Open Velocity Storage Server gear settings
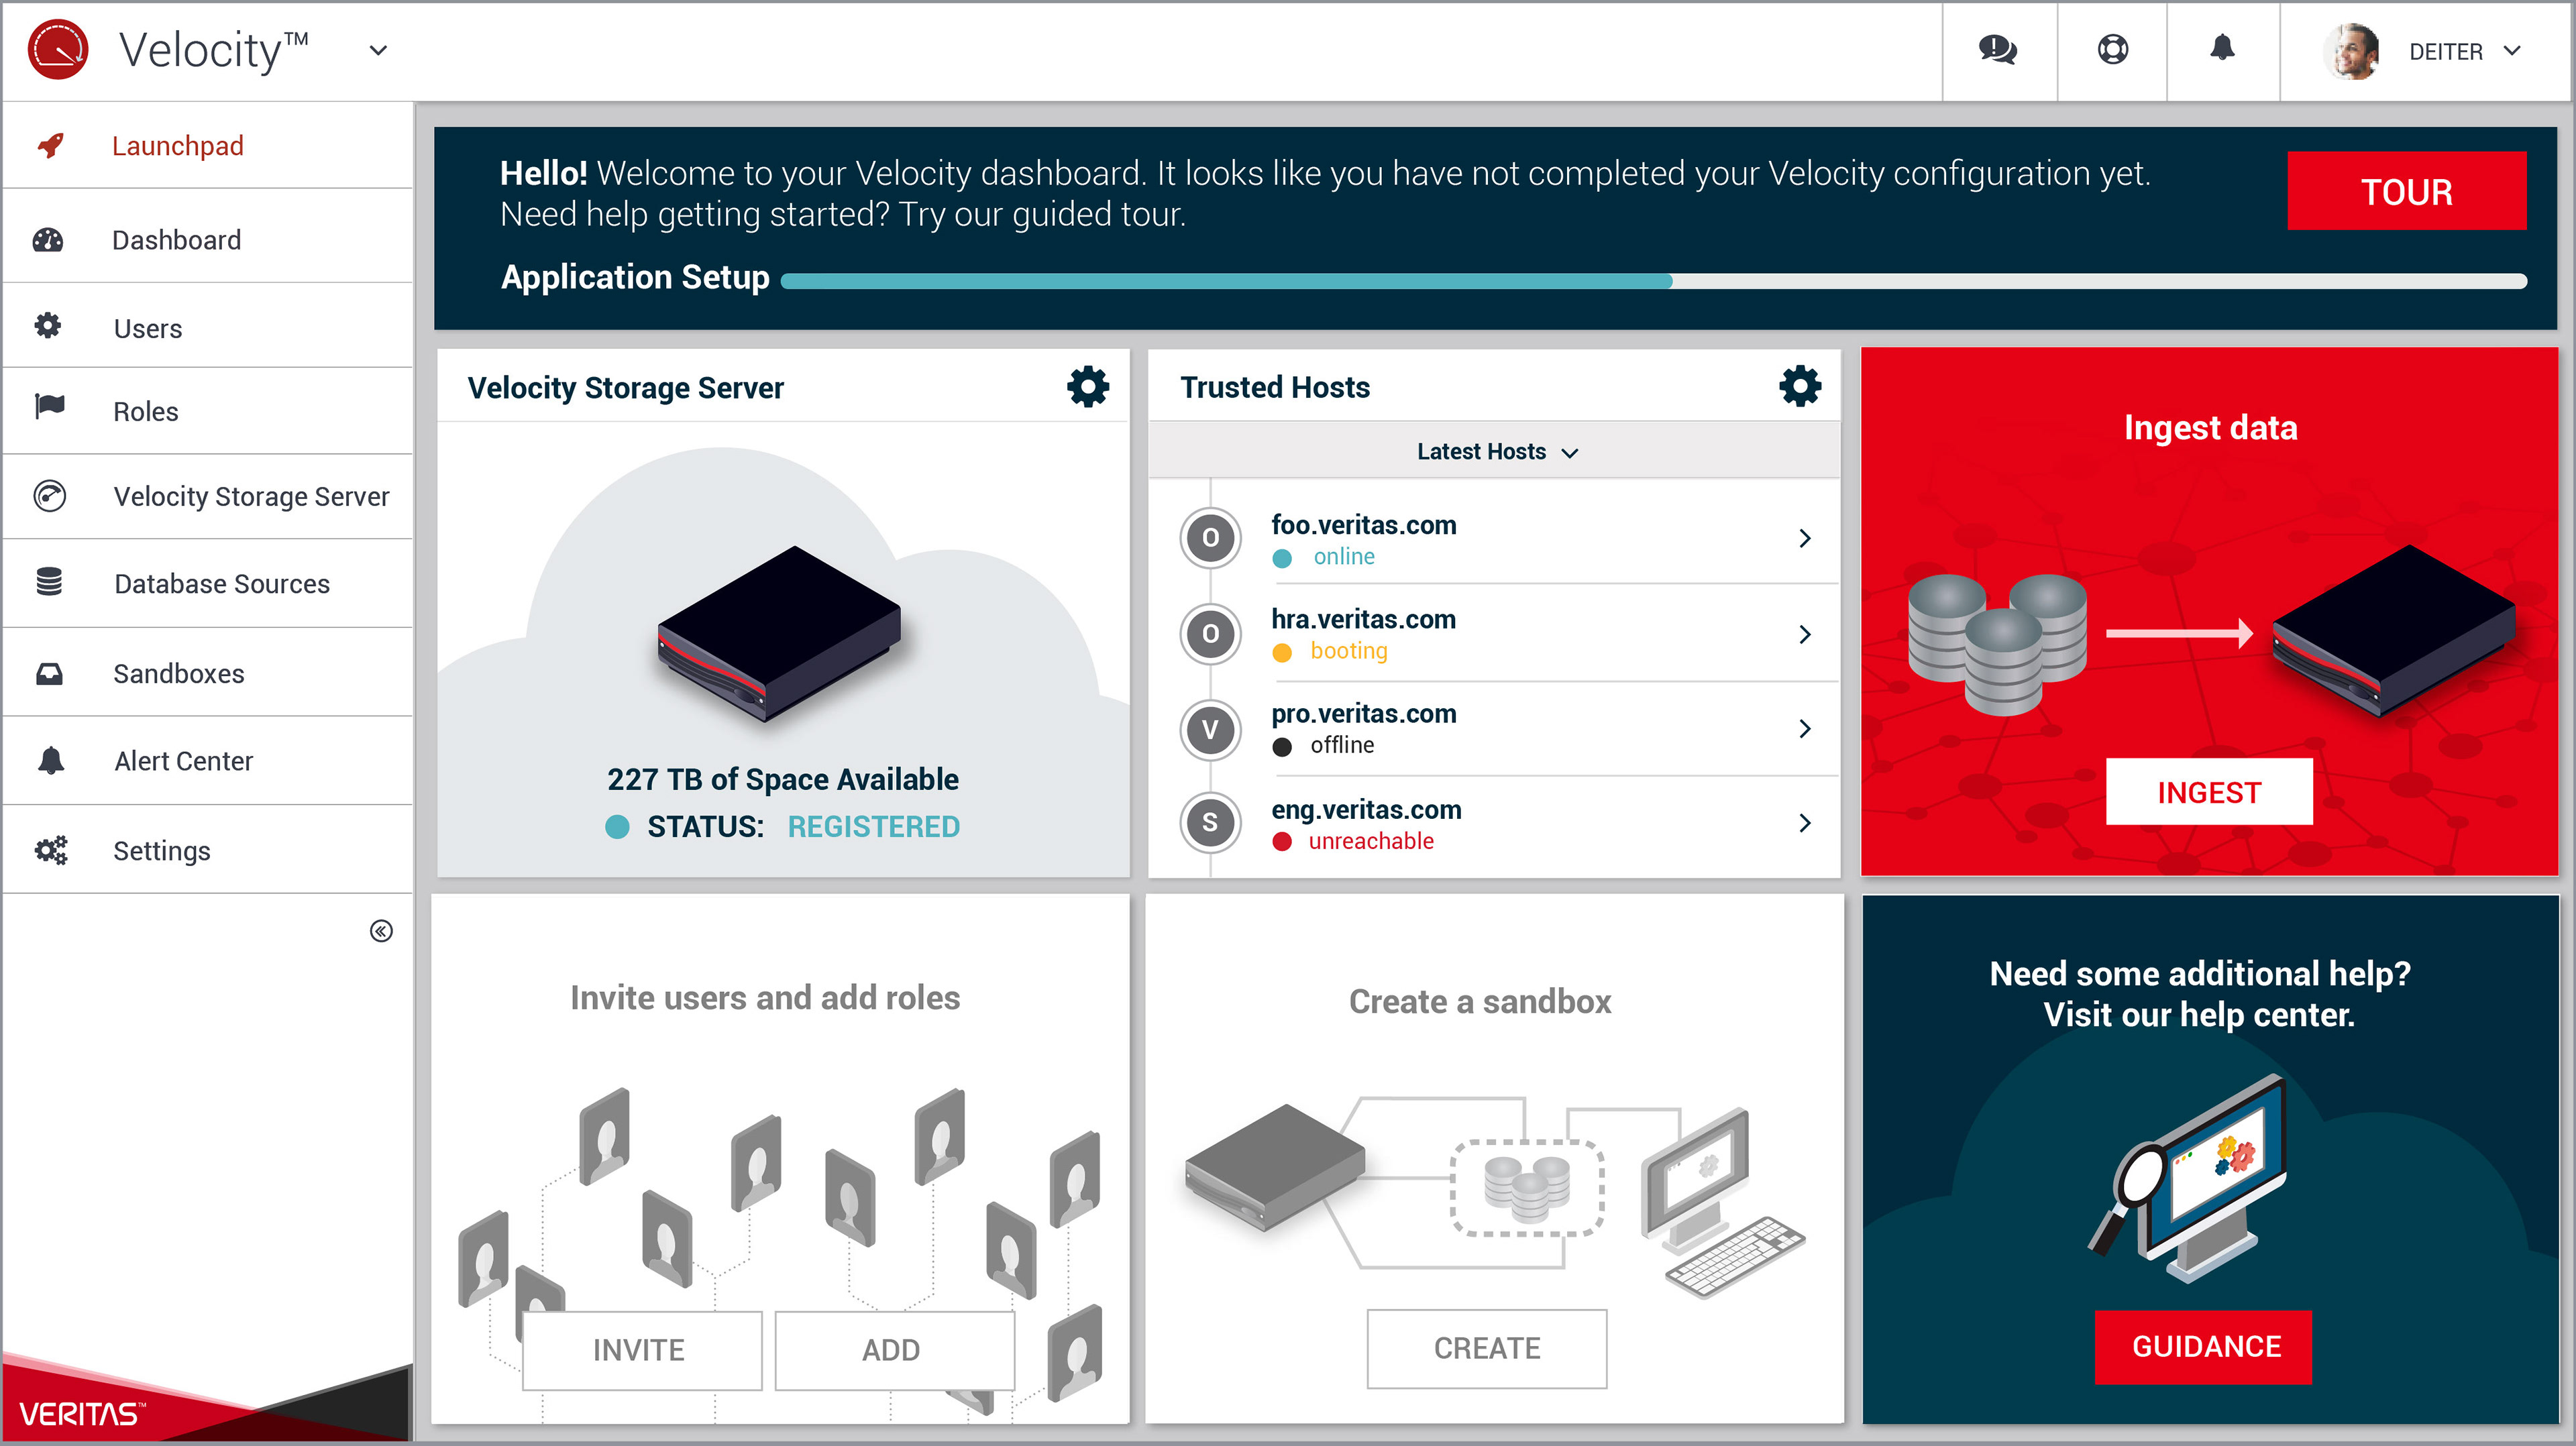This screenshot has height=1446, width=2576. [1087, 387]
